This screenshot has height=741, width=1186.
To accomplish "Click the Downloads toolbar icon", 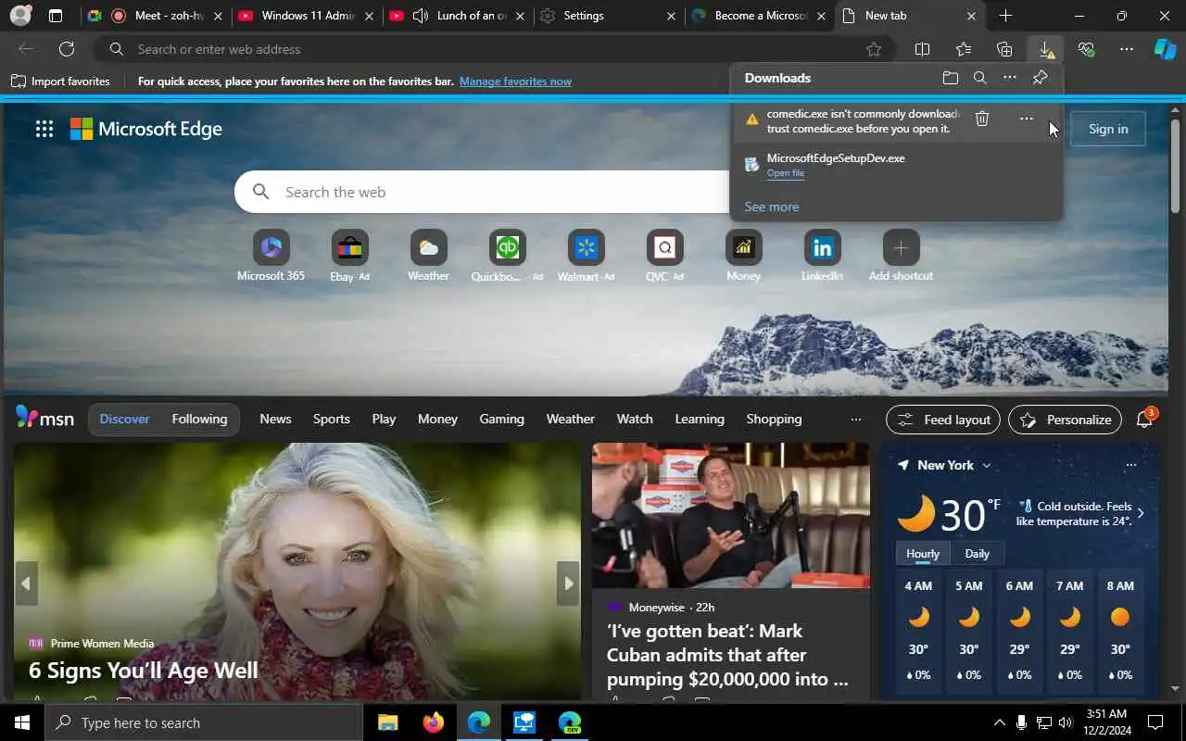I will point(1045,49).
